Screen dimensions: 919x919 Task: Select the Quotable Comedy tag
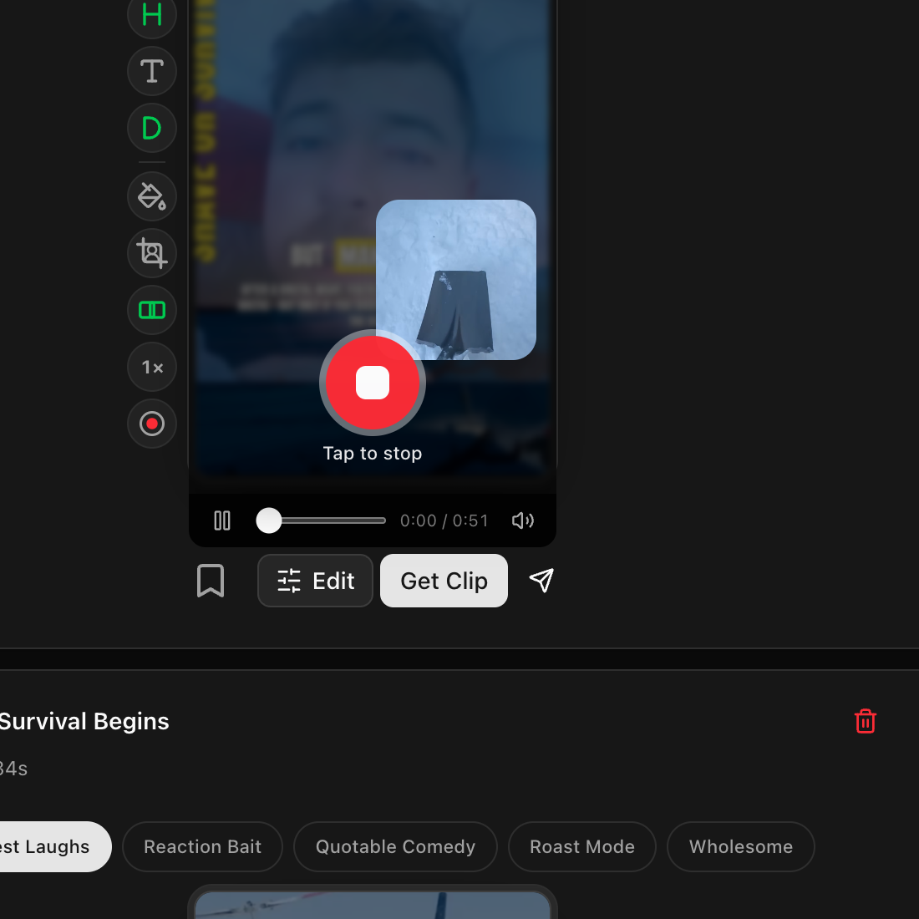[395, 846]
